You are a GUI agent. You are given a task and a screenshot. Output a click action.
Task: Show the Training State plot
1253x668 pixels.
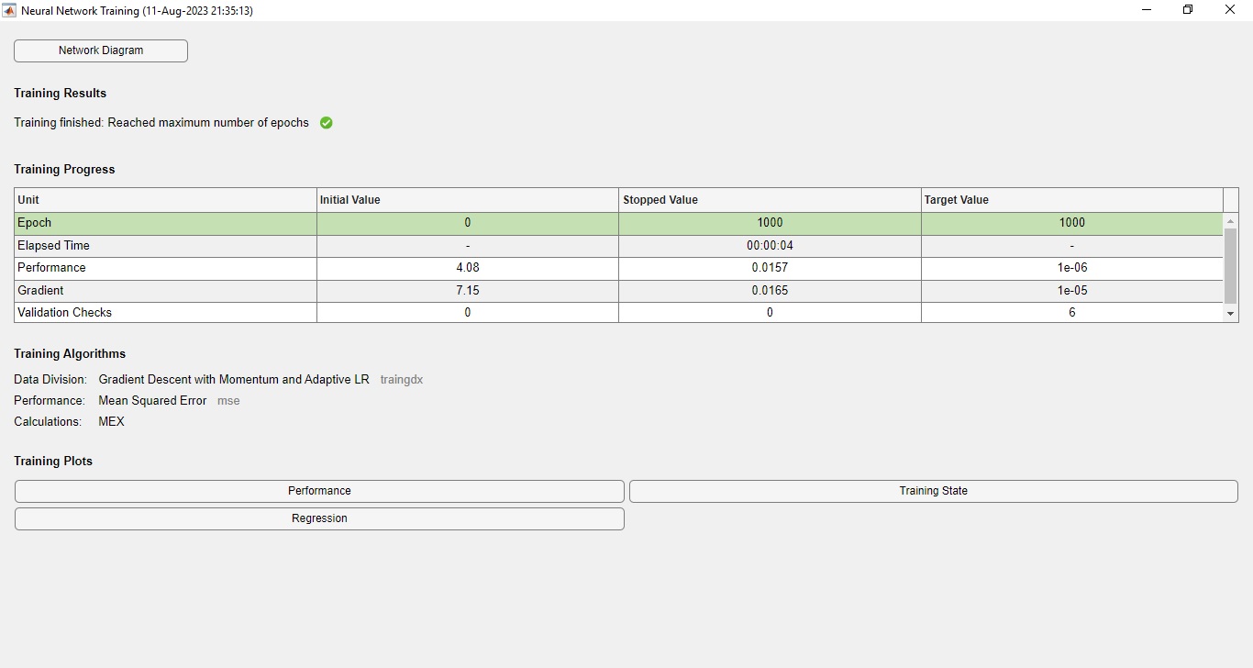pyautogui.click(x=933, y=491)
